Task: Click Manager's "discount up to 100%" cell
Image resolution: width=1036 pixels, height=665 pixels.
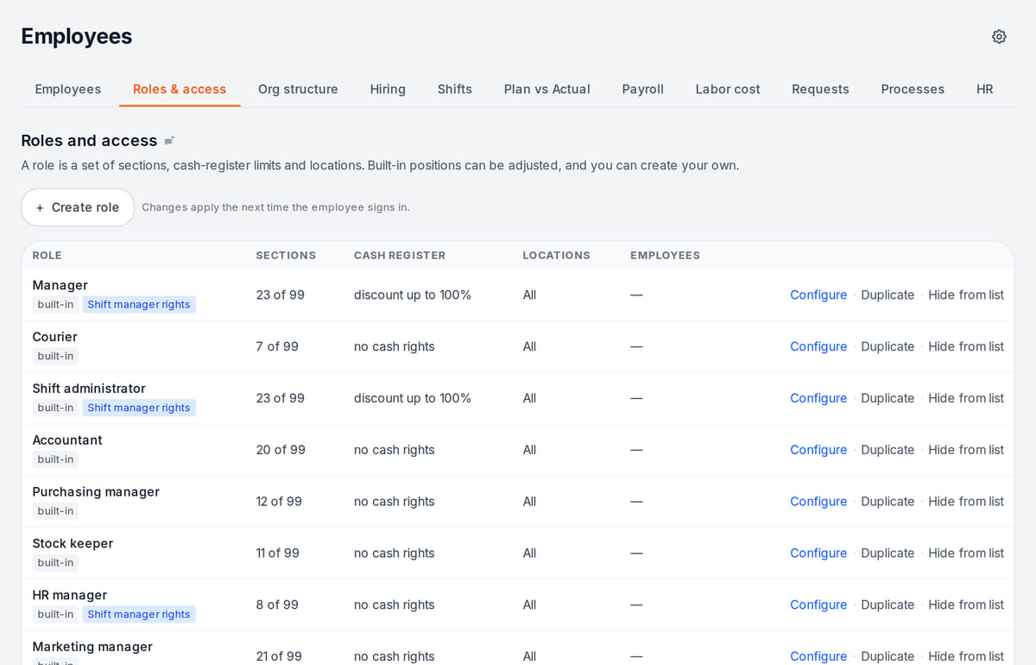Action: (x=413, y=294)
